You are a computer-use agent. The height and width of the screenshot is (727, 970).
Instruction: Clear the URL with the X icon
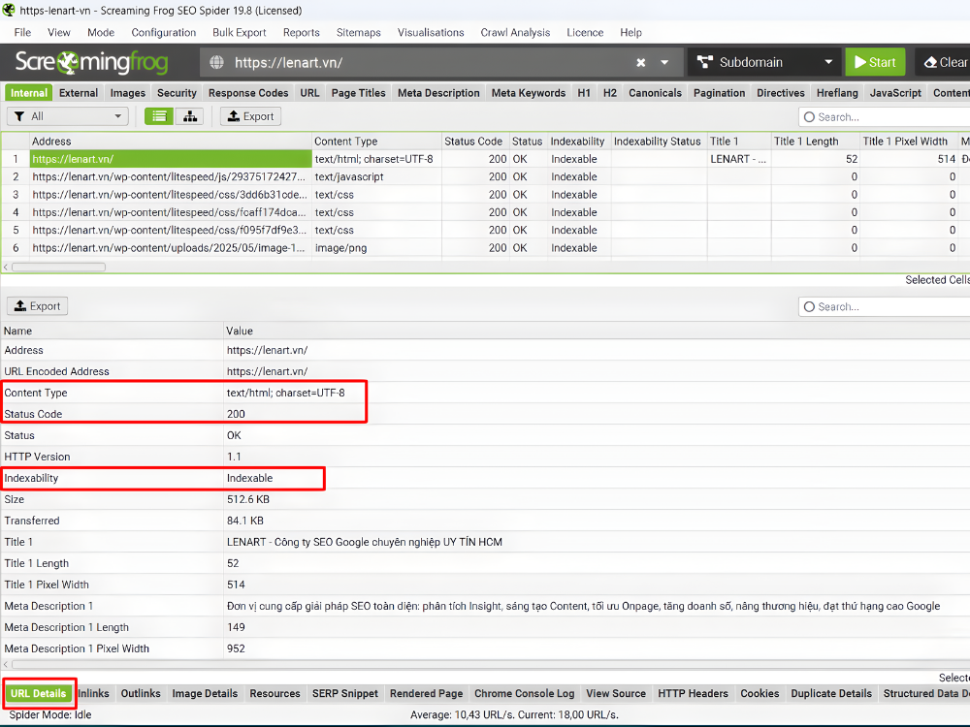[641, 63]
